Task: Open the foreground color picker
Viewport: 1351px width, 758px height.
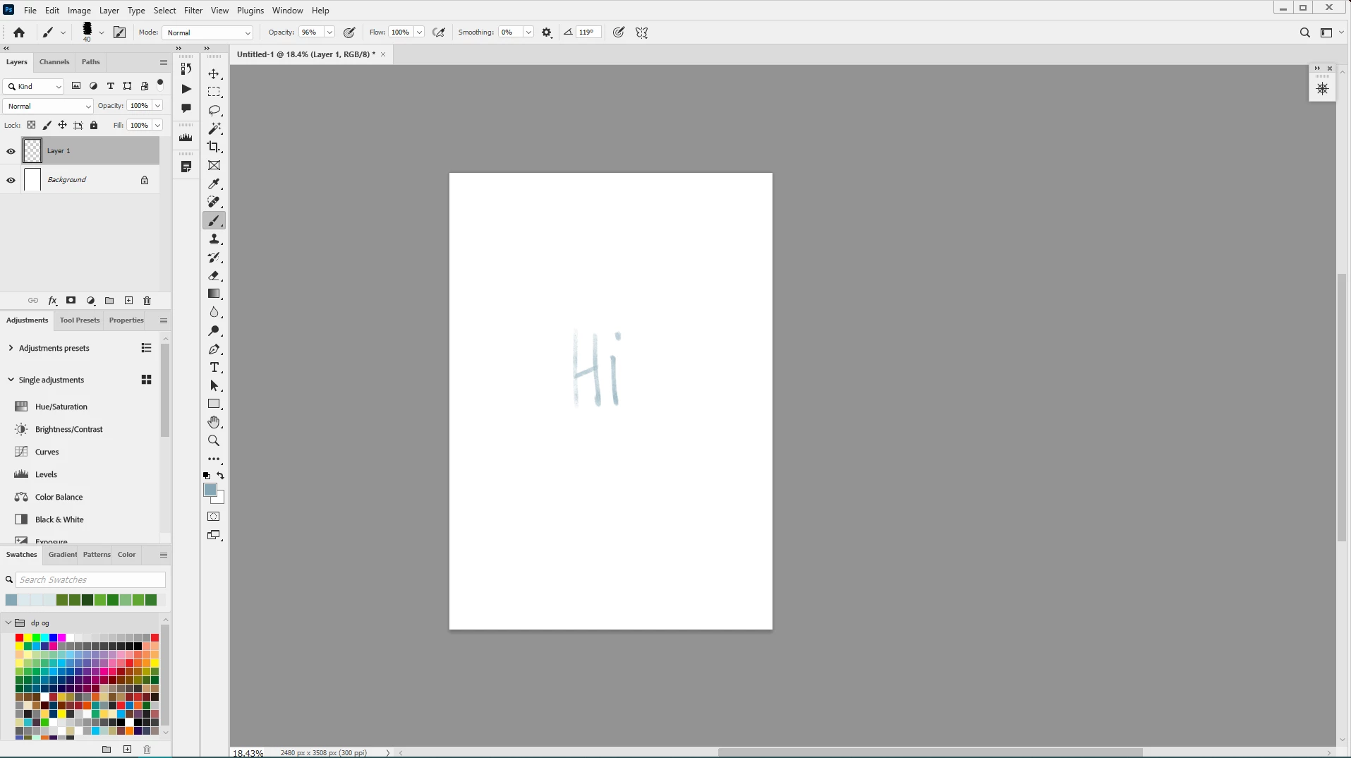Action: (x=210, y=491)
